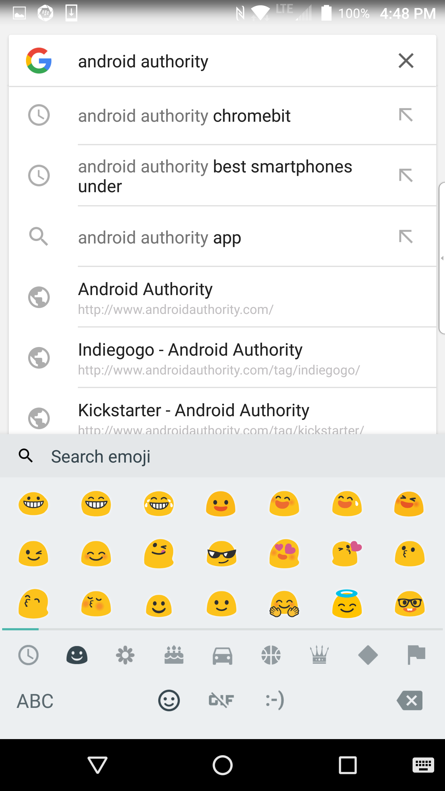Insert suggestion arrow for android authority chromebit
Image resolution: width=445 pixels, height=791 pixels.
(406, 115)
